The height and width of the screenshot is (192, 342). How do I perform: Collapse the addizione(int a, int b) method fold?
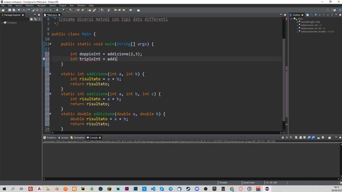pos(50,74)
